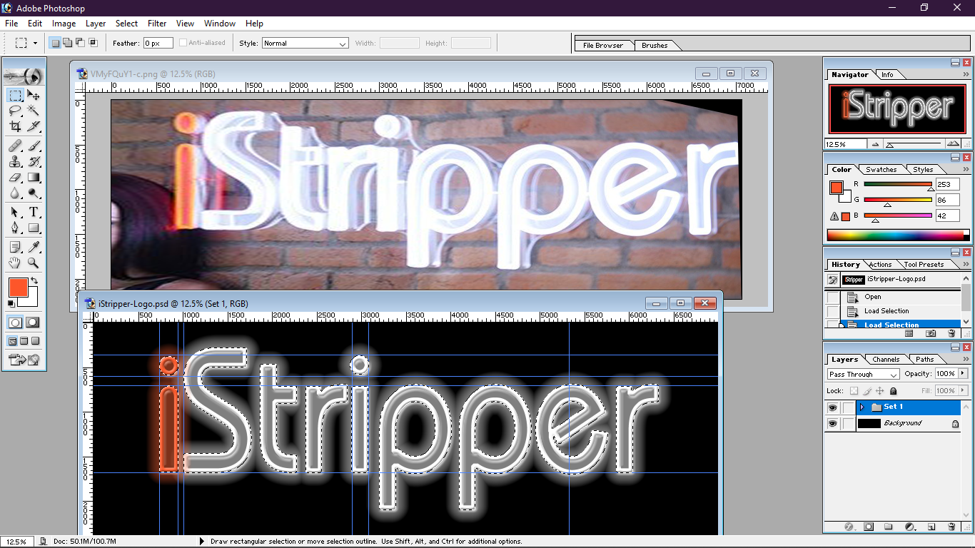975x548 pixels.
Task: Open Layers palette flyout menu arrow
Action: tap(966, 359)
